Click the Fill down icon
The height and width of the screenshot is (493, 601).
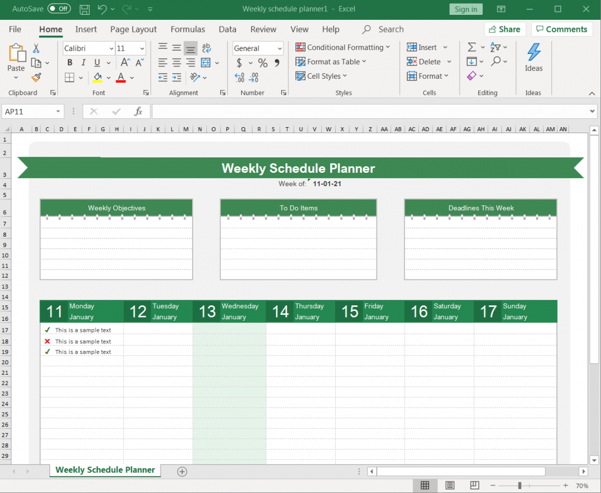coord(472,61)
